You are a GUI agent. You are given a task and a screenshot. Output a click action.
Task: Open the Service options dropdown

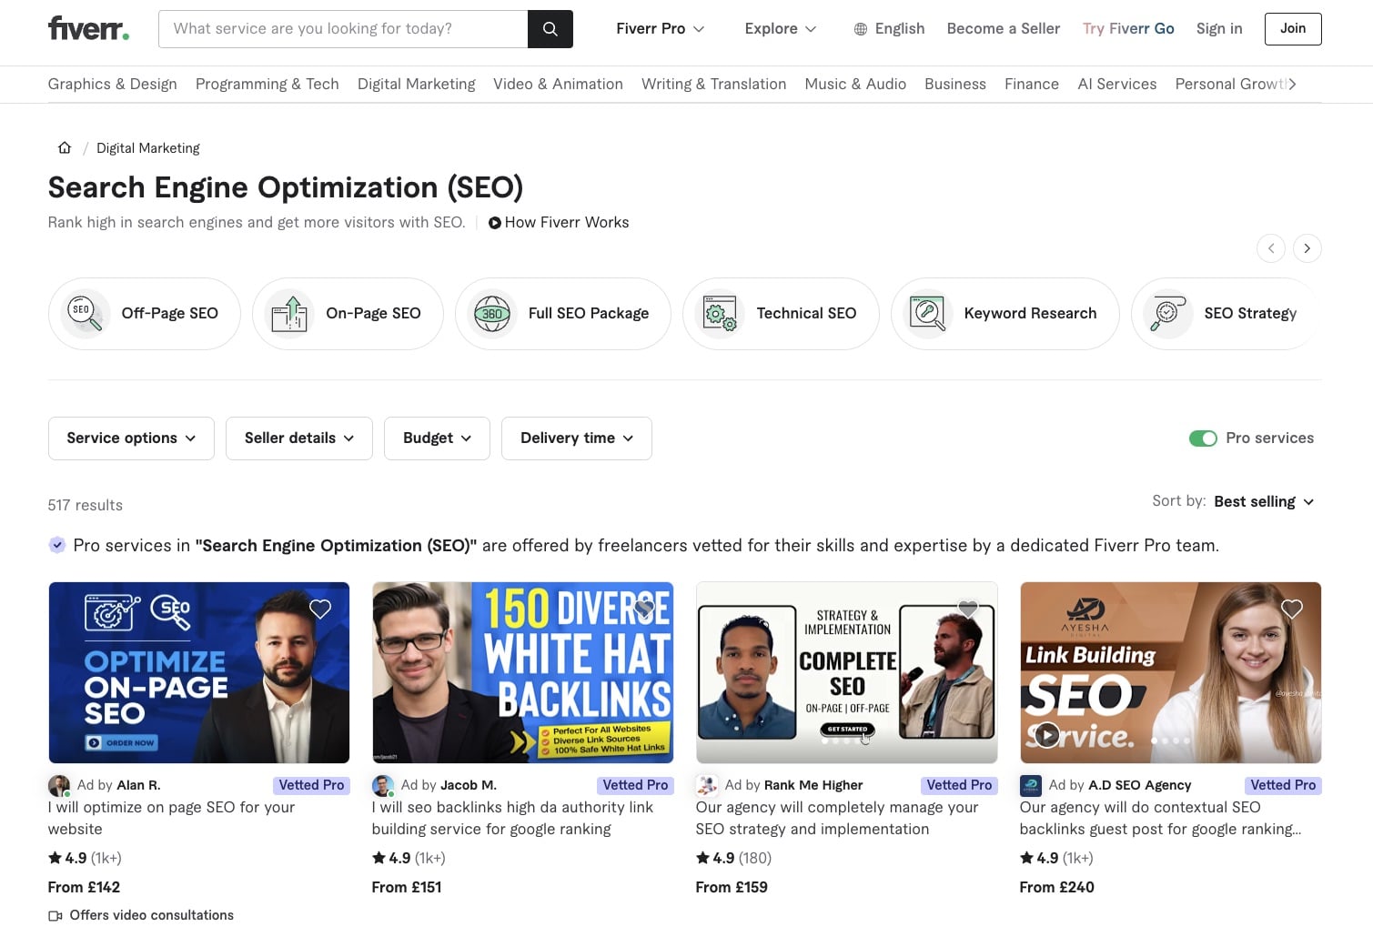tap(131, 438)
